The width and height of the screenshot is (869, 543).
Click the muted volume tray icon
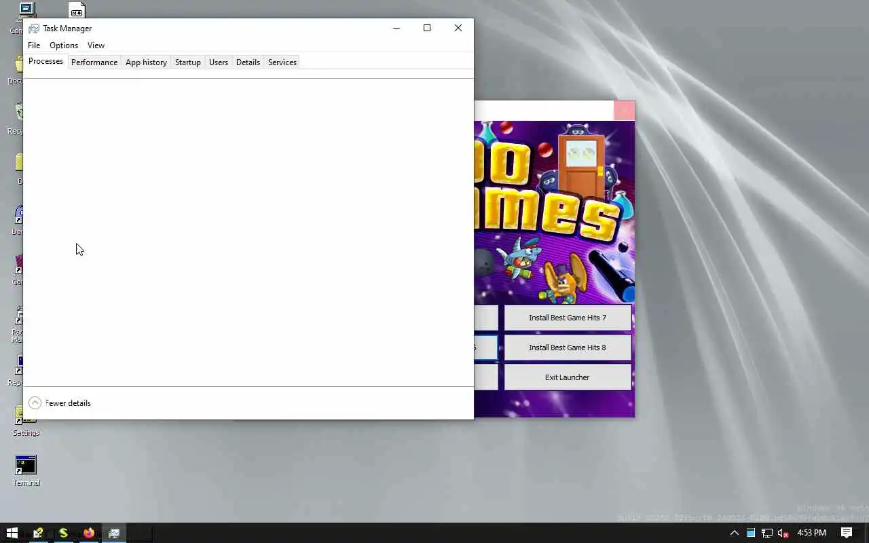(783, 533)
